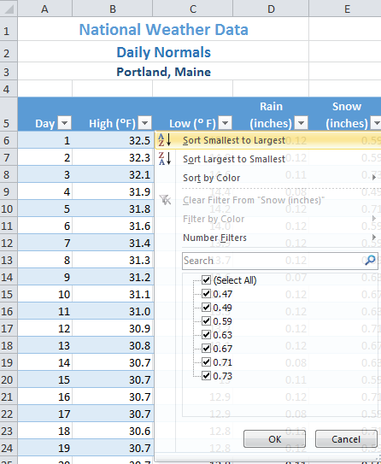The image size is (381, 464).
Task: Open the Number Filters submenu arrow
Action: coord(374,238)
